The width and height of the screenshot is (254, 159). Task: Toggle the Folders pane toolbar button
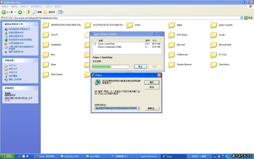tap(49, 12)
